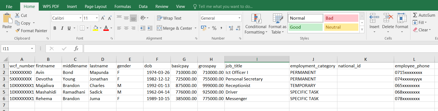Viewport: 438px width, 111px height.
Task: Open the font size dropdown
Action: click(97, 18)
